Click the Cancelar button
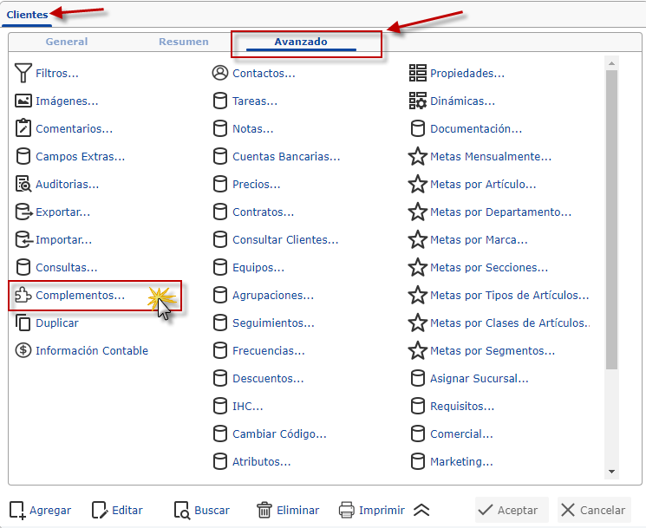The height and width of the screenshot is (528, 646). pyautogui.click(x=594, y=510)
